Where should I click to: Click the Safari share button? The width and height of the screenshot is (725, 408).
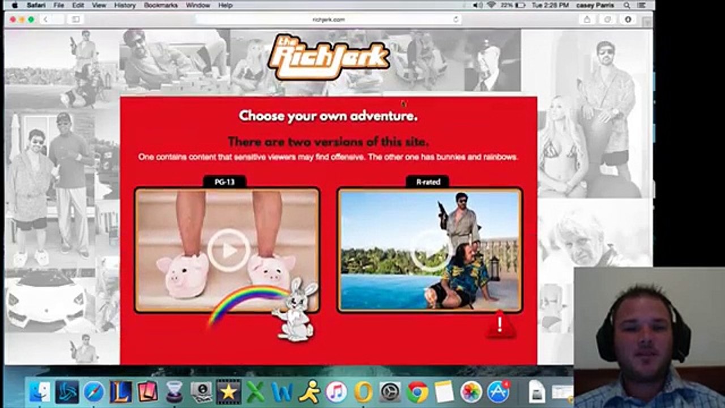[587, 19]
